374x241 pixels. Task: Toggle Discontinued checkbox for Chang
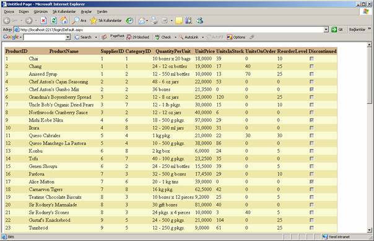coord(311,66)
